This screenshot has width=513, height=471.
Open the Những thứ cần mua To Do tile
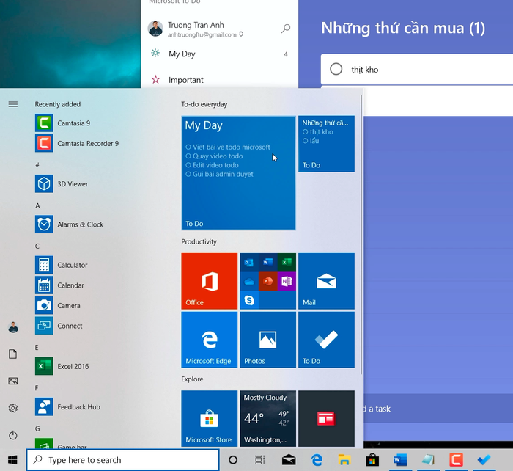(x=326, y=144)
